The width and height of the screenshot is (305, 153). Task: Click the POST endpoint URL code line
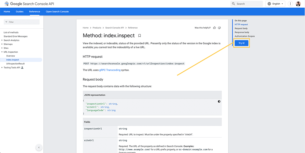coord(134,64)
